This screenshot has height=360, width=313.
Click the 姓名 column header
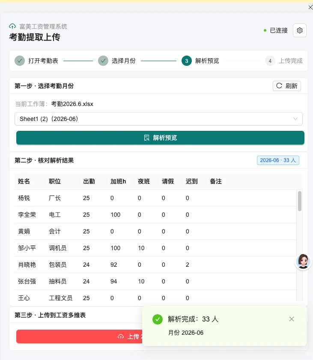24,181
